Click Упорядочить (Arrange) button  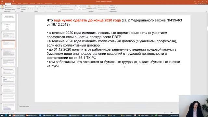click(x=90, y=7)
